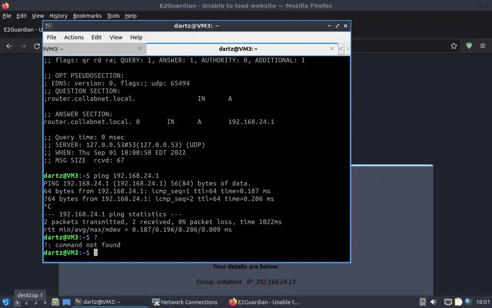Switch to workspace 3 in pager

[x=36, y=302]
